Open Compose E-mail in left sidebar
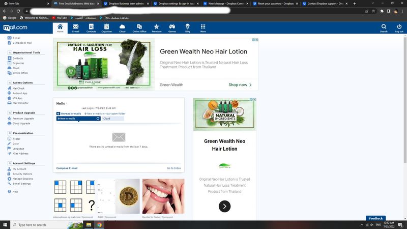 coord(20,43)
